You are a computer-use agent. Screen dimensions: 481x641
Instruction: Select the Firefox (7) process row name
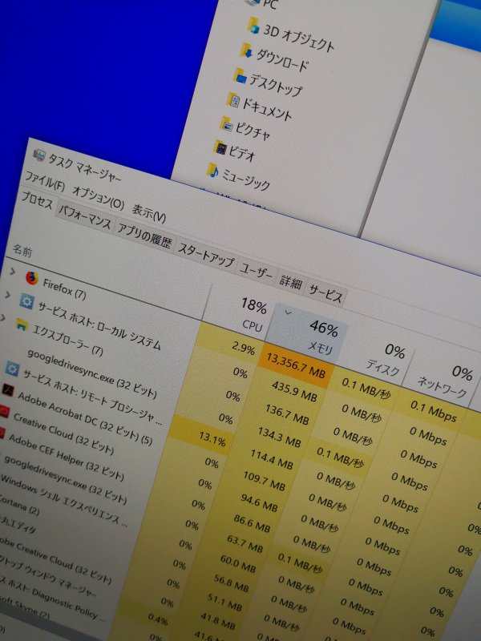point(64,288)
